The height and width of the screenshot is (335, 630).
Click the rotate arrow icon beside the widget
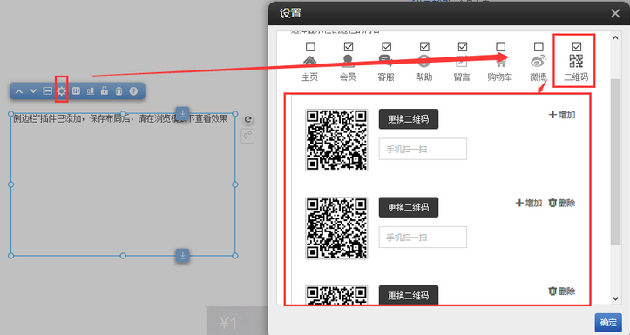(x=247, y=119)
